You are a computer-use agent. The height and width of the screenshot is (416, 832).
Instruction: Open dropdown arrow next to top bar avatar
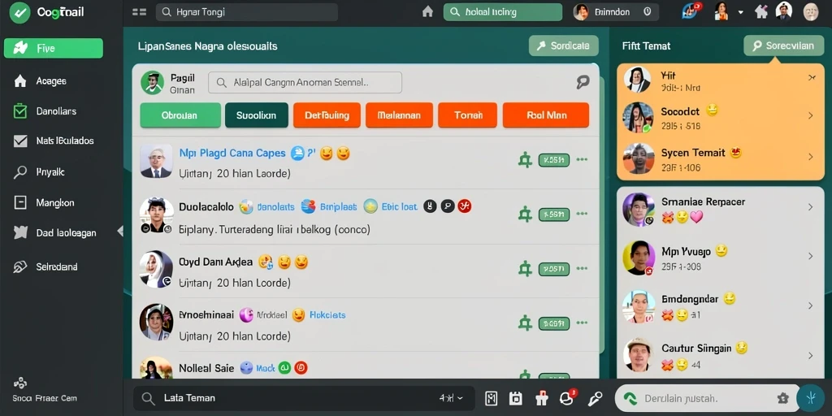tap(741, 11)
